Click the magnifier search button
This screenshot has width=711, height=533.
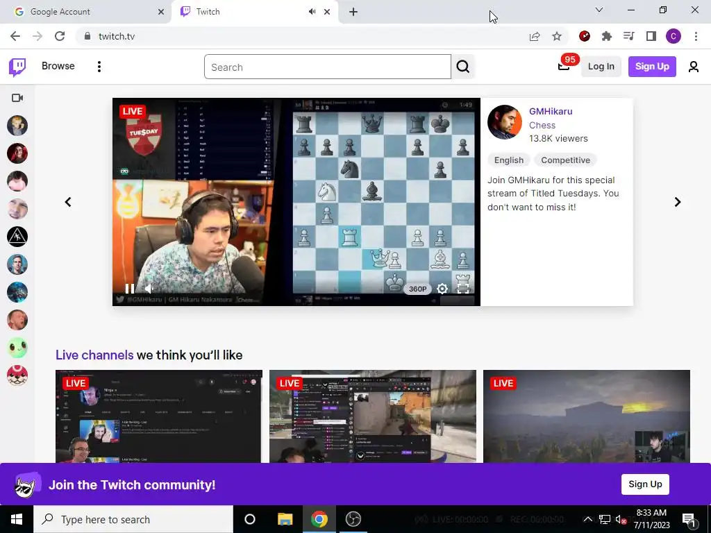point(463,67)
